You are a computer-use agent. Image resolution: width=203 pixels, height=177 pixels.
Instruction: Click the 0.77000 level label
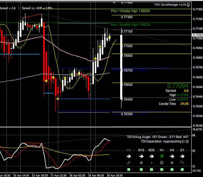[x=127, y=46]
